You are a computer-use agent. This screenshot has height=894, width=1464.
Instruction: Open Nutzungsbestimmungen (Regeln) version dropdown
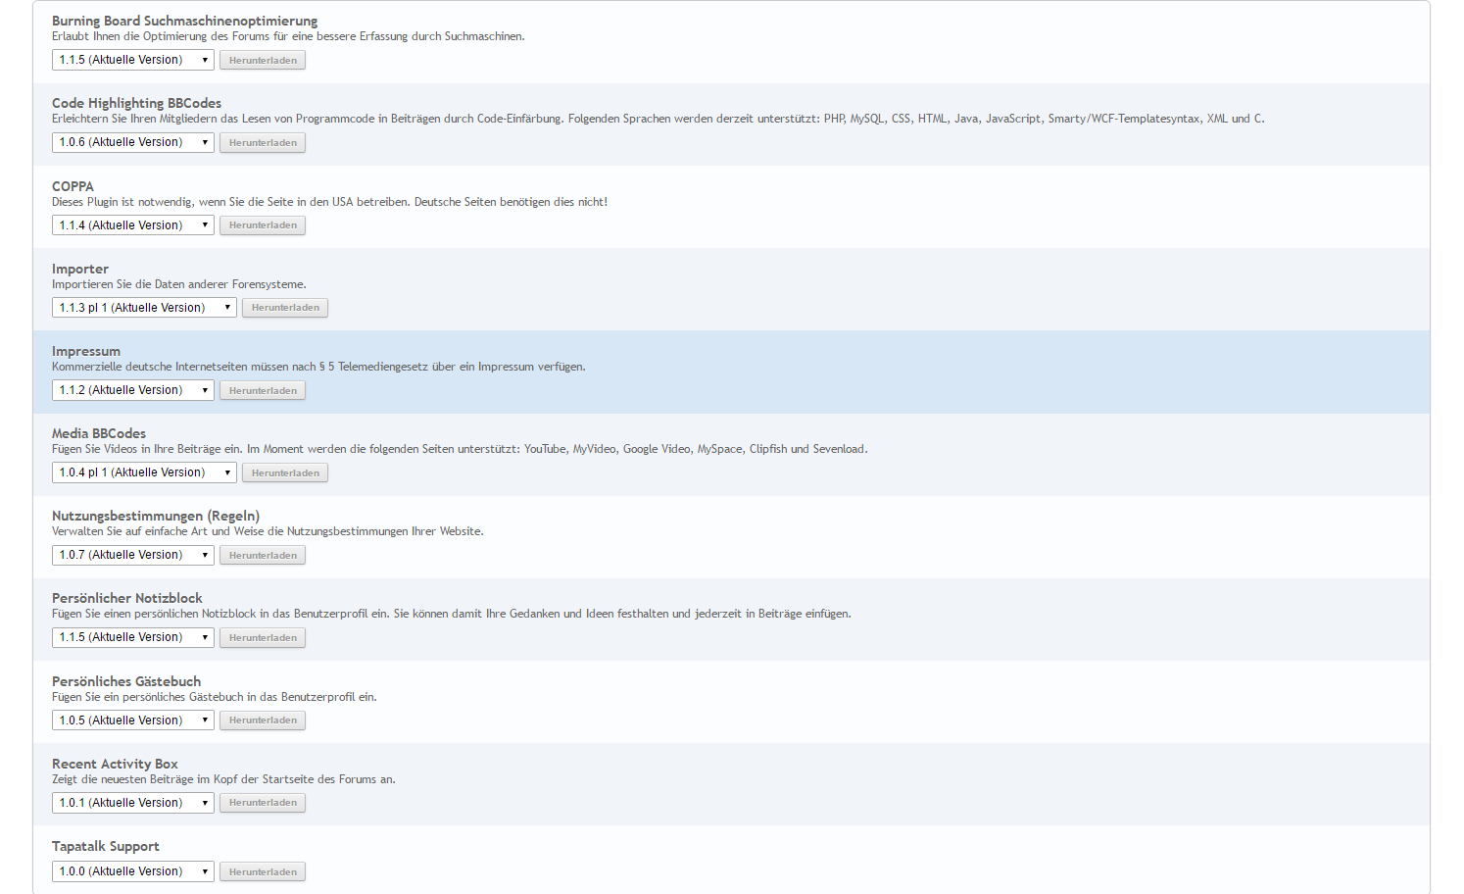pyautogui.click(x=132, y=555)
